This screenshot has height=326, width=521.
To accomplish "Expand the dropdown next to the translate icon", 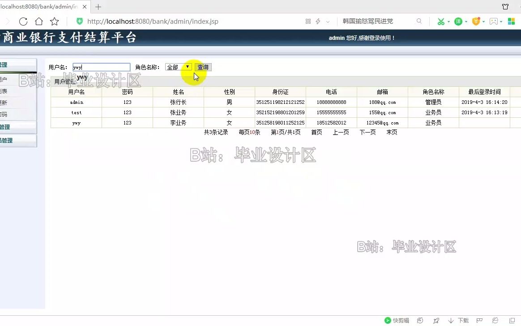I will click(466, 21).
